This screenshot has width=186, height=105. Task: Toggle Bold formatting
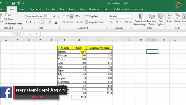tap(26, 22)
